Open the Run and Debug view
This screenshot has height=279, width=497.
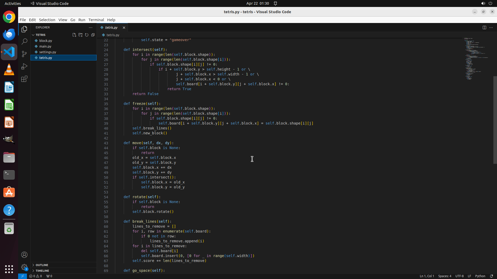click(x=24, y=66)
